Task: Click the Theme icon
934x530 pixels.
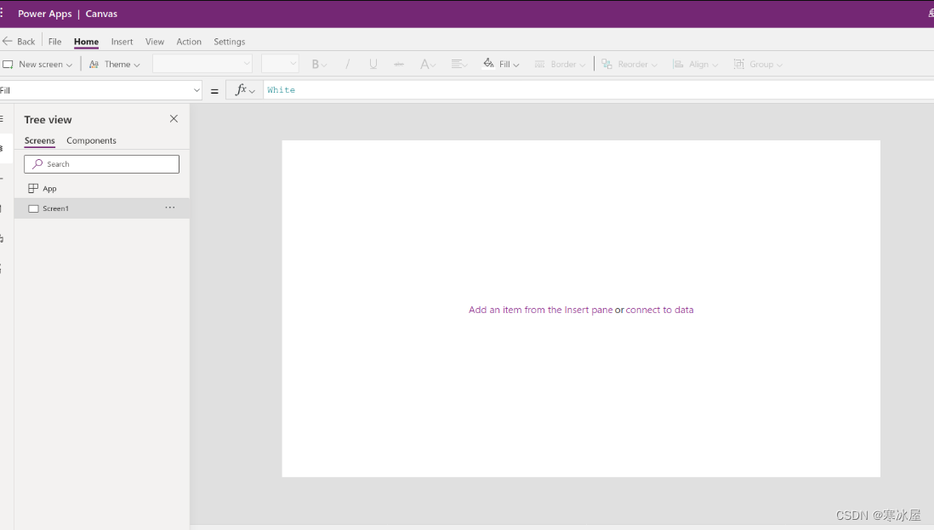Action: 94,64
